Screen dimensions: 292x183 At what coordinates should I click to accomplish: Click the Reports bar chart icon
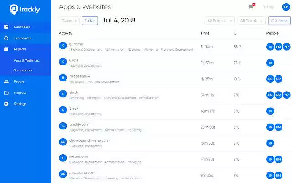[x=6, y=49]
